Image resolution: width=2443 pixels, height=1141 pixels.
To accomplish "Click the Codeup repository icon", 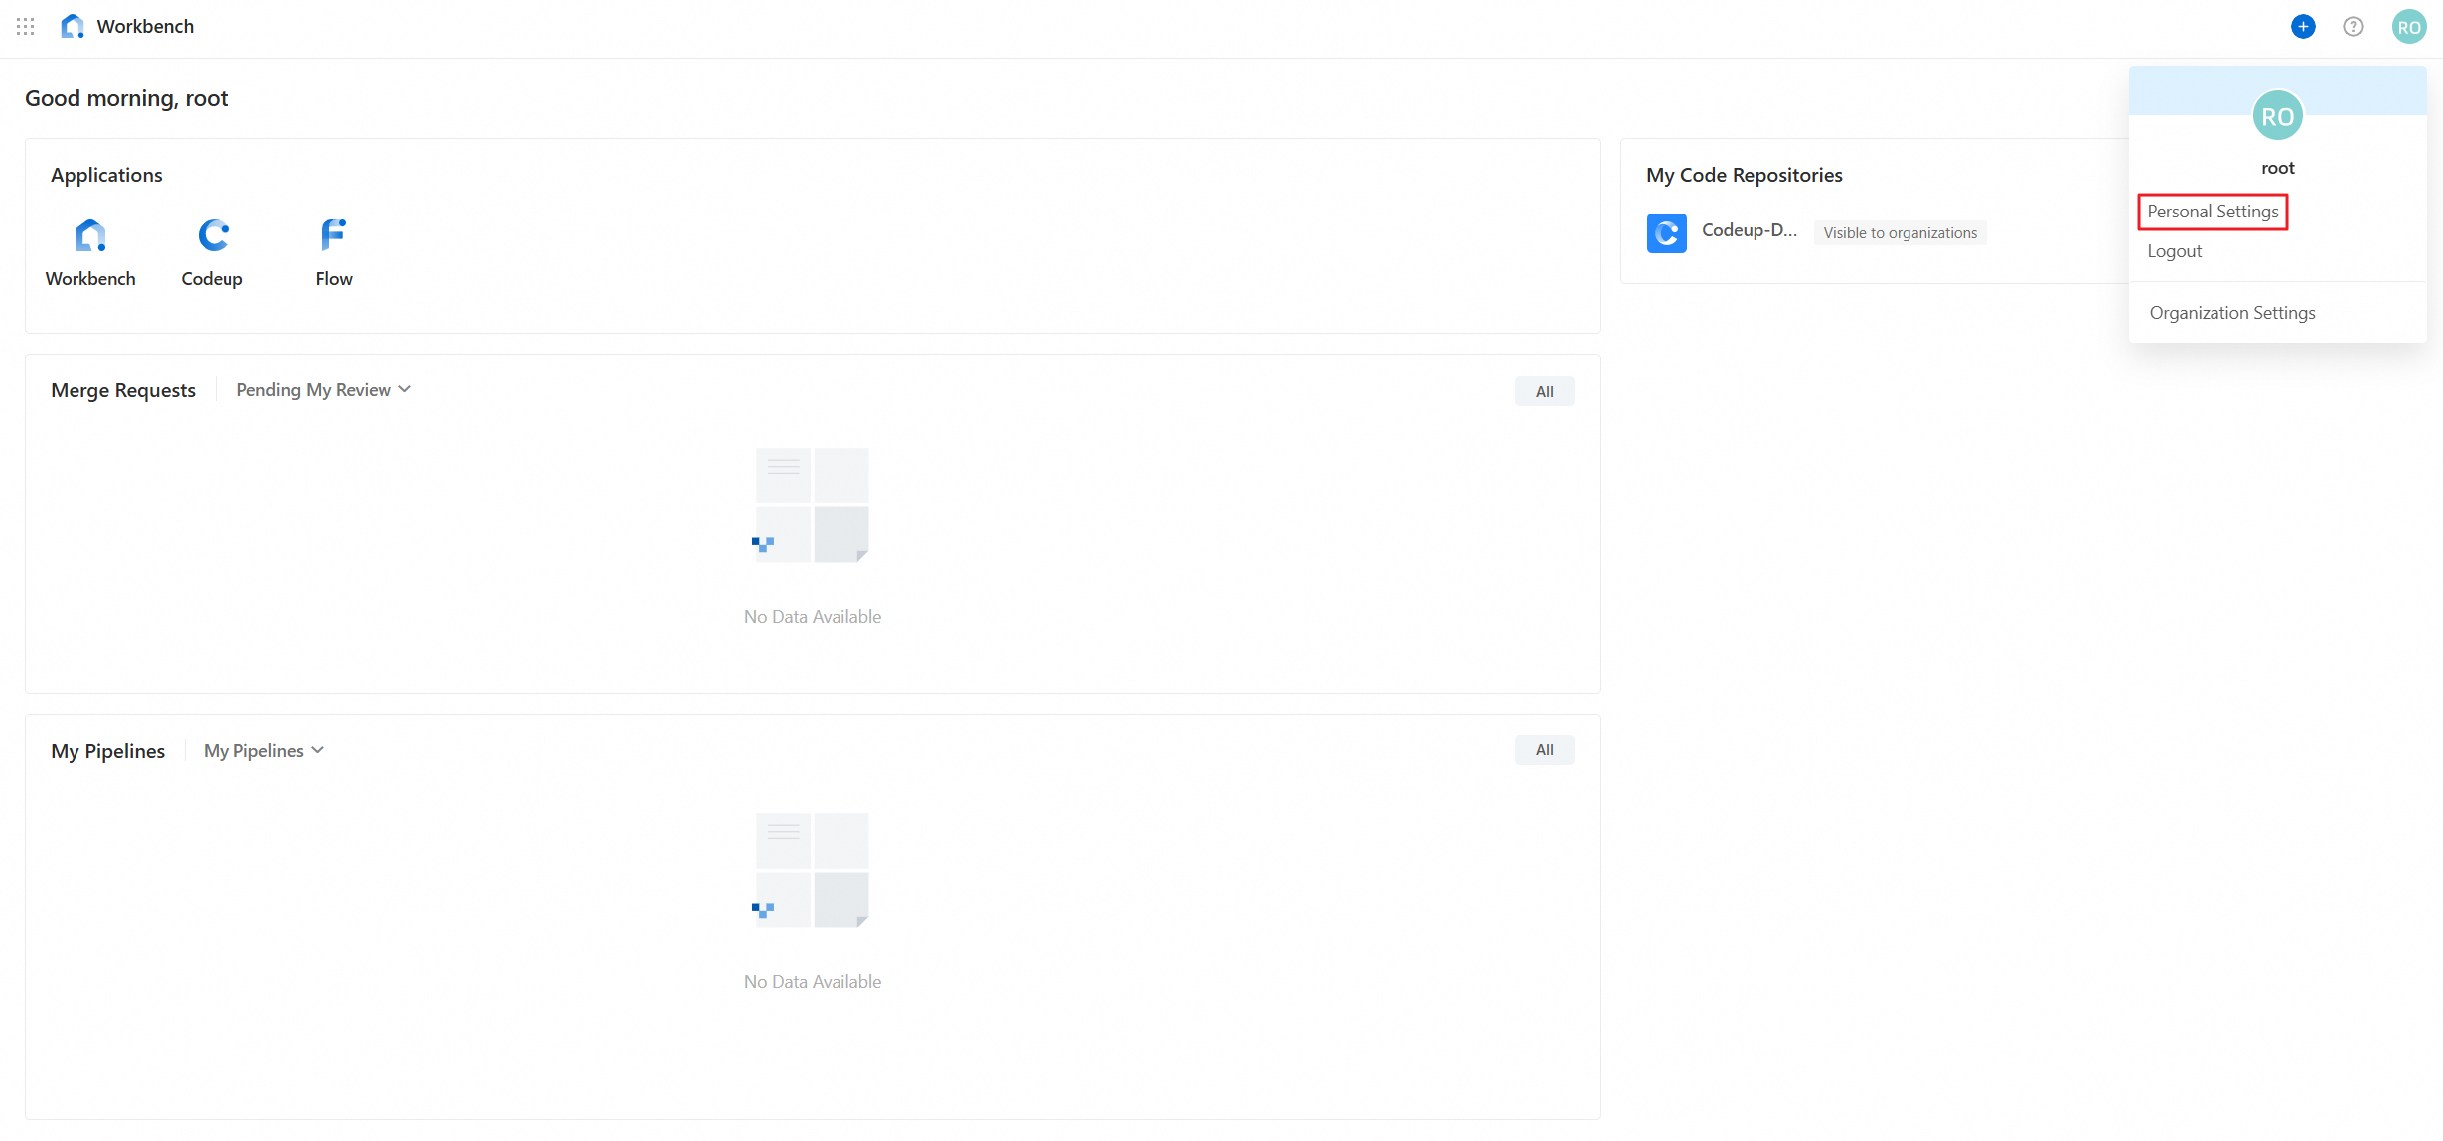I will (1666, 233).
